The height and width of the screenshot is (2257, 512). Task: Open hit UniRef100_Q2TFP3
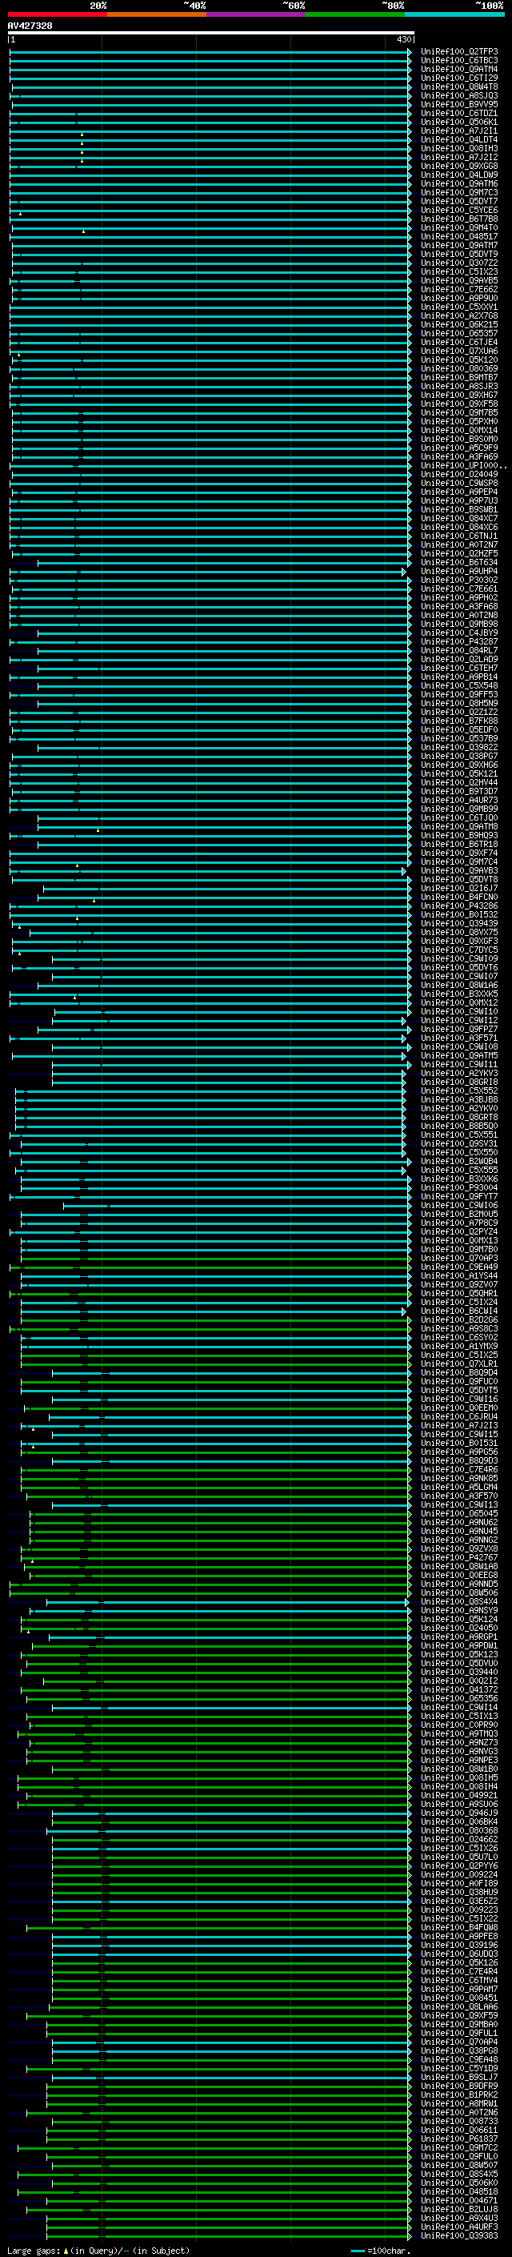tap(459, 52)
